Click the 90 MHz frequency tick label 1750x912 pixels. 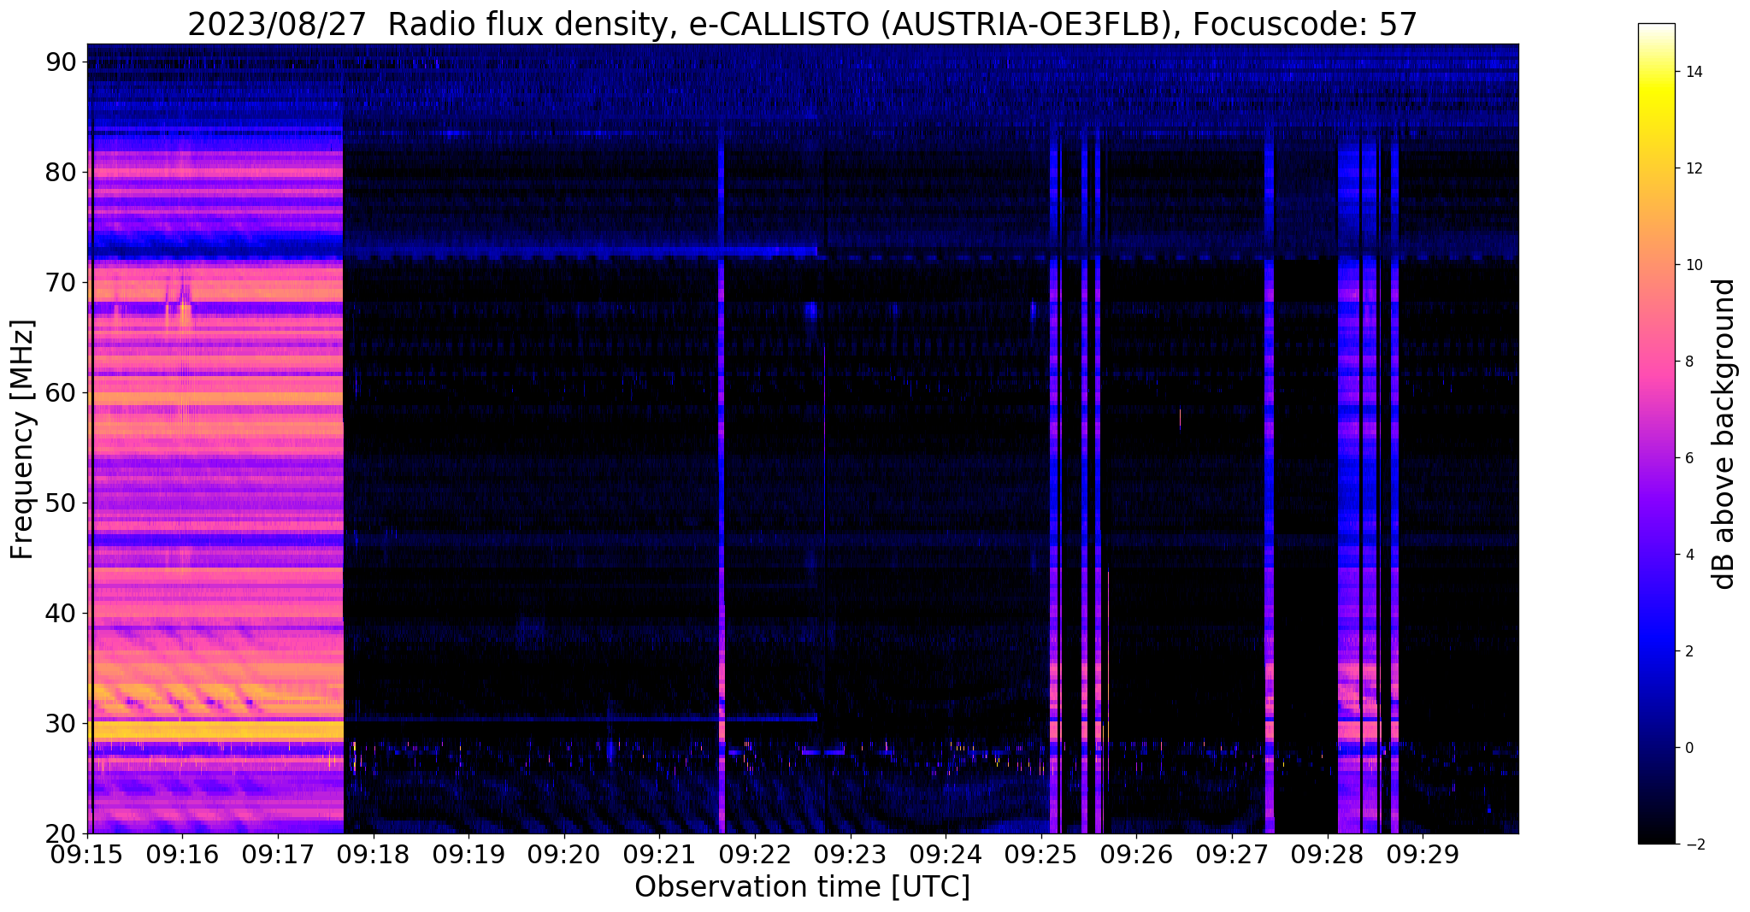(x=61, y=62)
